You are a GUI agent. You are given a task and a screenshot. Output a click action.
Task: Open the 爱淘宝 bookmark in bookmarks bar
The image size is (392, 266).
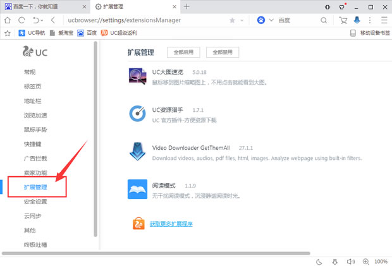63,33
